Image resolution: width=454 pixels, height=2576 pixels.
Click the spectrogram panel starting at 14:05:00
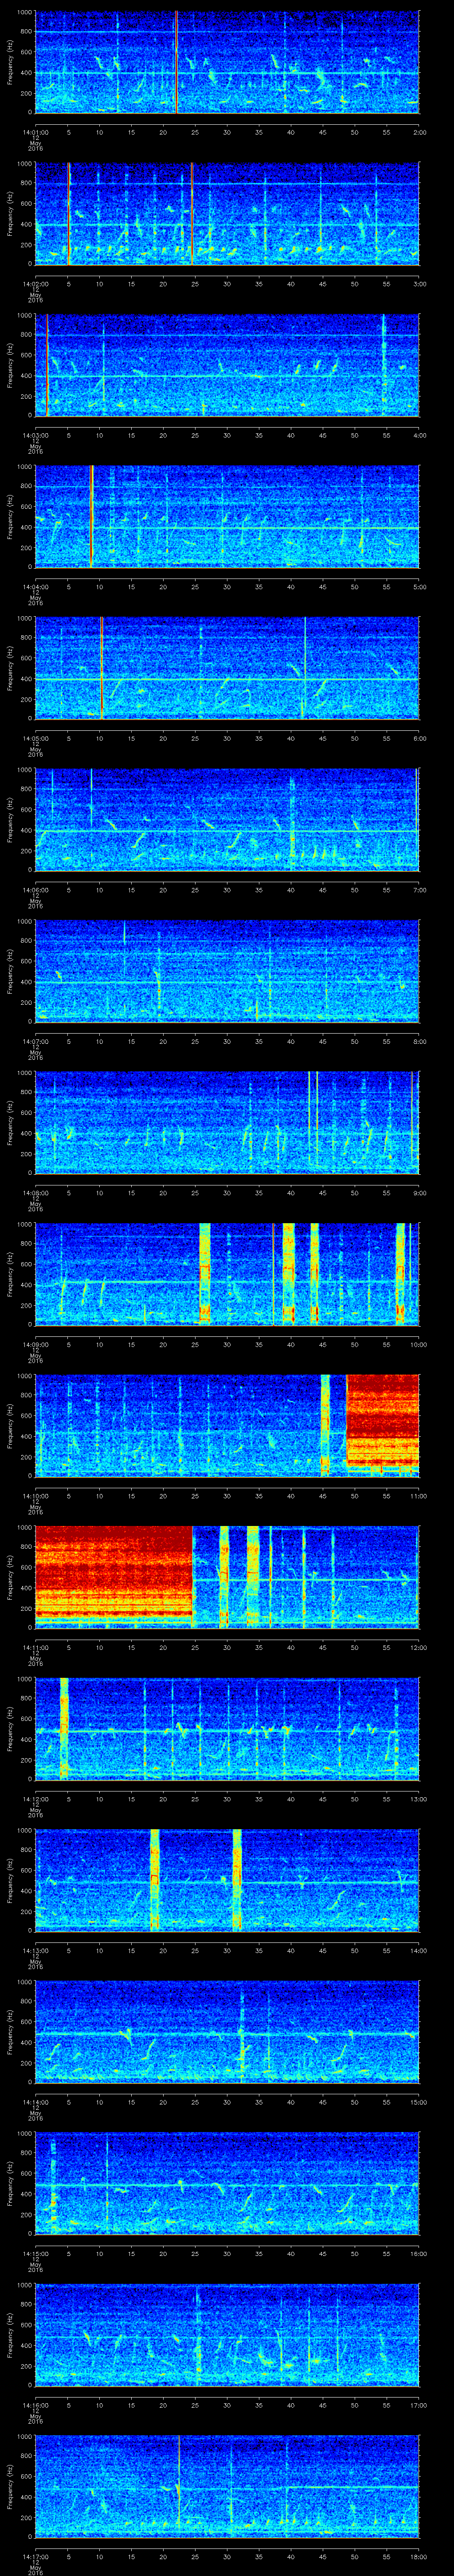click(227, 669)
